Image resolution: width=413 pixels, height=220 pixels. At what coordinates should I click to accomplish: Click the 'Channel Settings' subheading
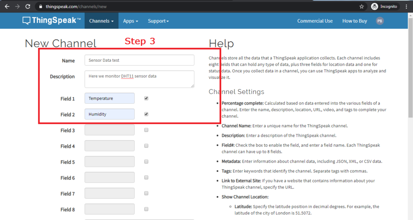pos(236,92)
